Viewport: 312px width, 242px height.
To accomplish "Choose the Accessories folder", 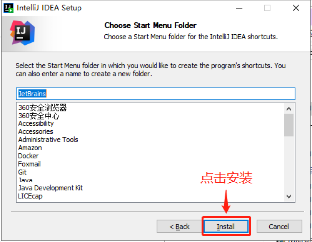I will point(36,132).
